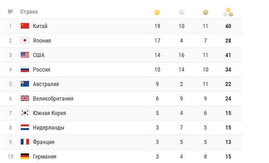Open the Германия country link
This screenshot has width=269, height=163.
click(44, 157)
